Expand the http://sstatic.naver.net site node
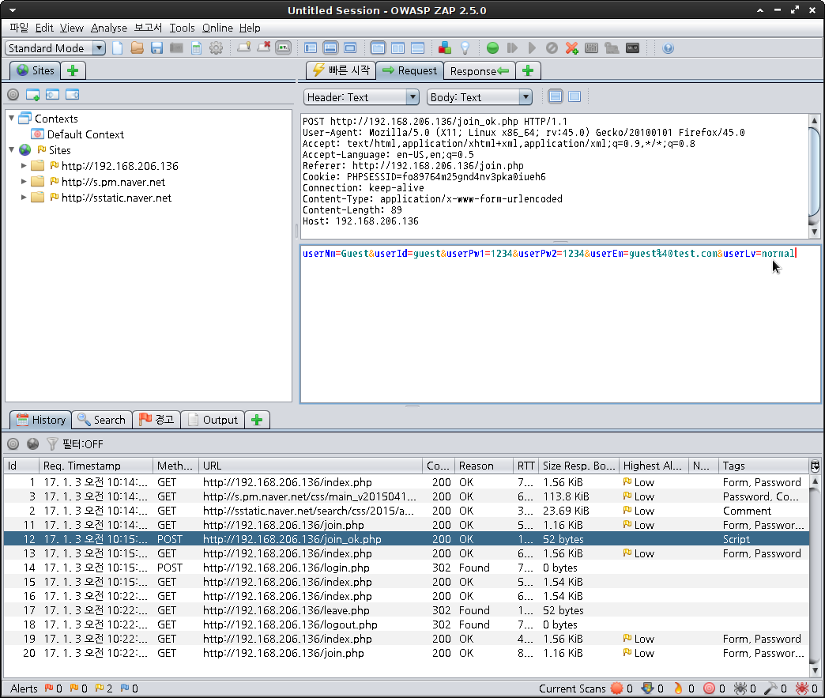The width and height of the screenshot is (825, 698). [24, 198]
